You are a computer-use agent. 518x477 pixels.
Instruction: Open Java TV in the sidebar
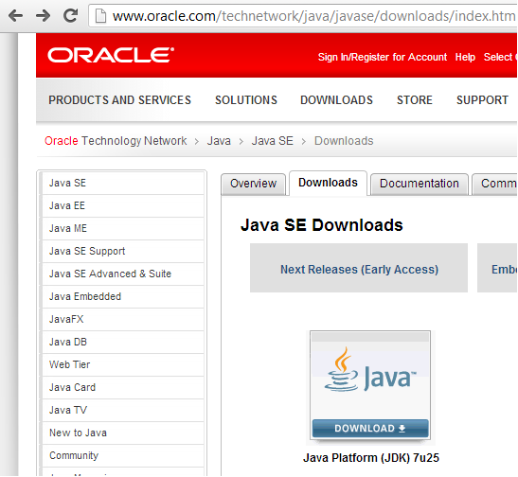coord(123,411)
